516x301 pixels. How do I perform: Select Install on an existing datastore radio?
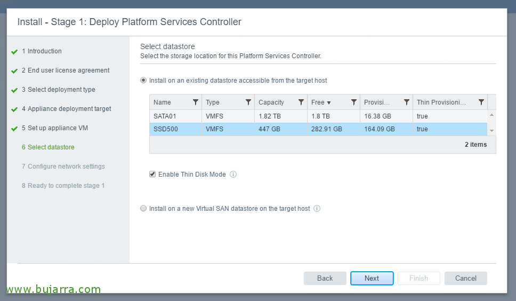point(143,81)
